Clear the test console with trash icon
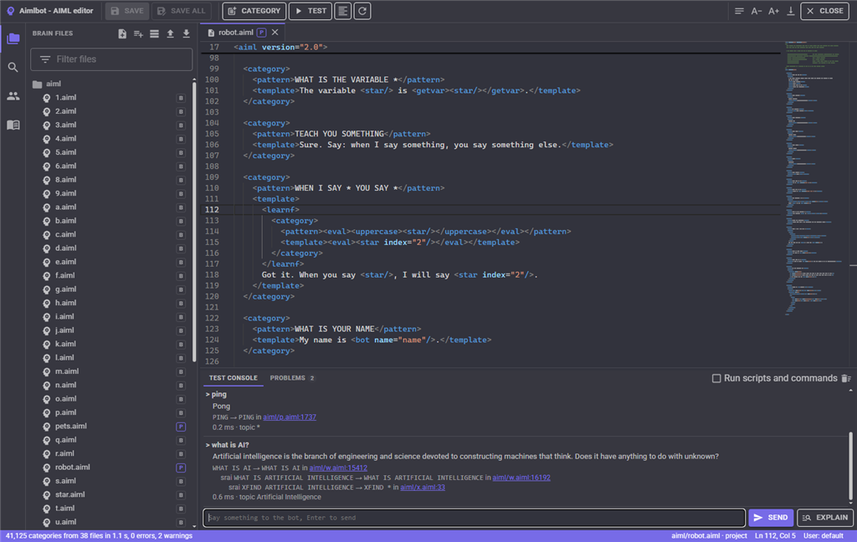 pyautogui.click(x=845, y=378)
